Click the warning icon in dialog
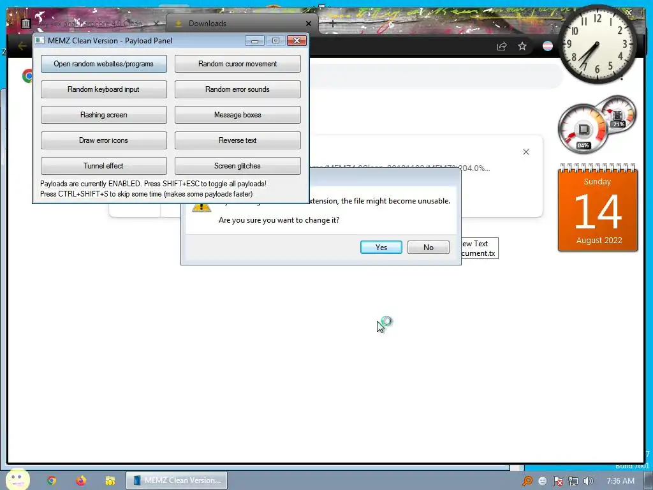The image size is (653, 490). (202, 207)
